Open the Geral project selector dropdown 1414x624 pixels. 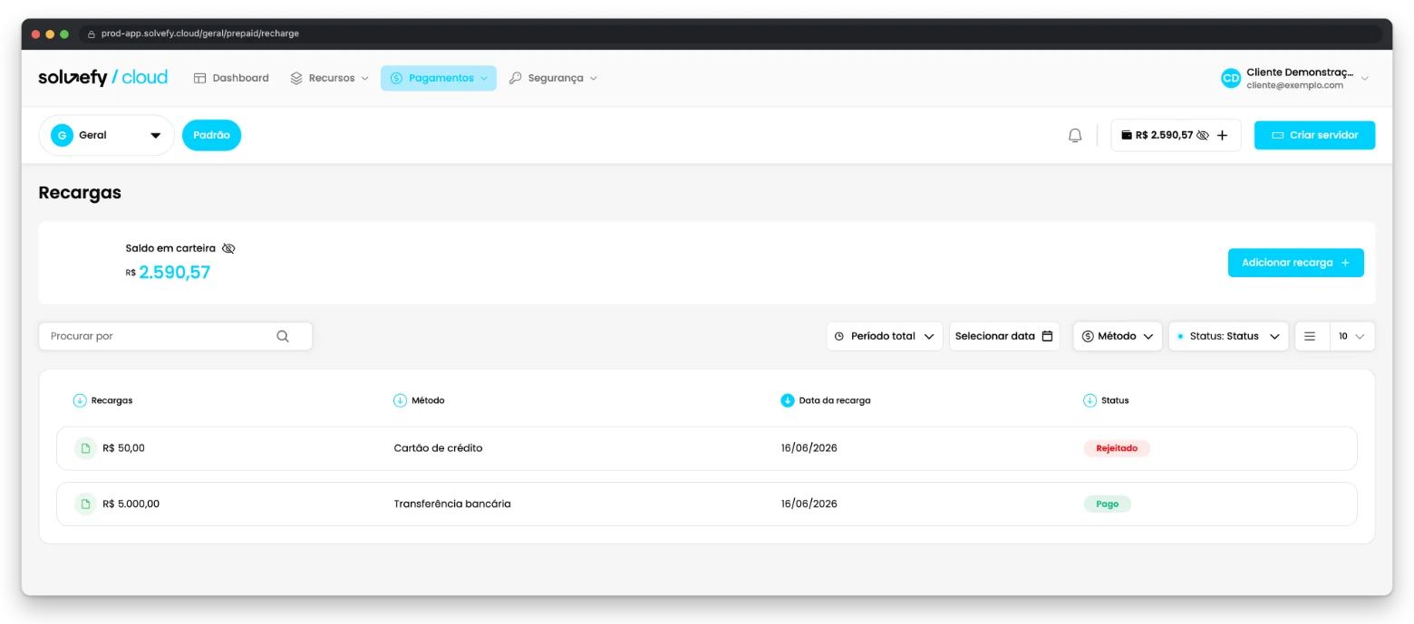tap(106, 135)
